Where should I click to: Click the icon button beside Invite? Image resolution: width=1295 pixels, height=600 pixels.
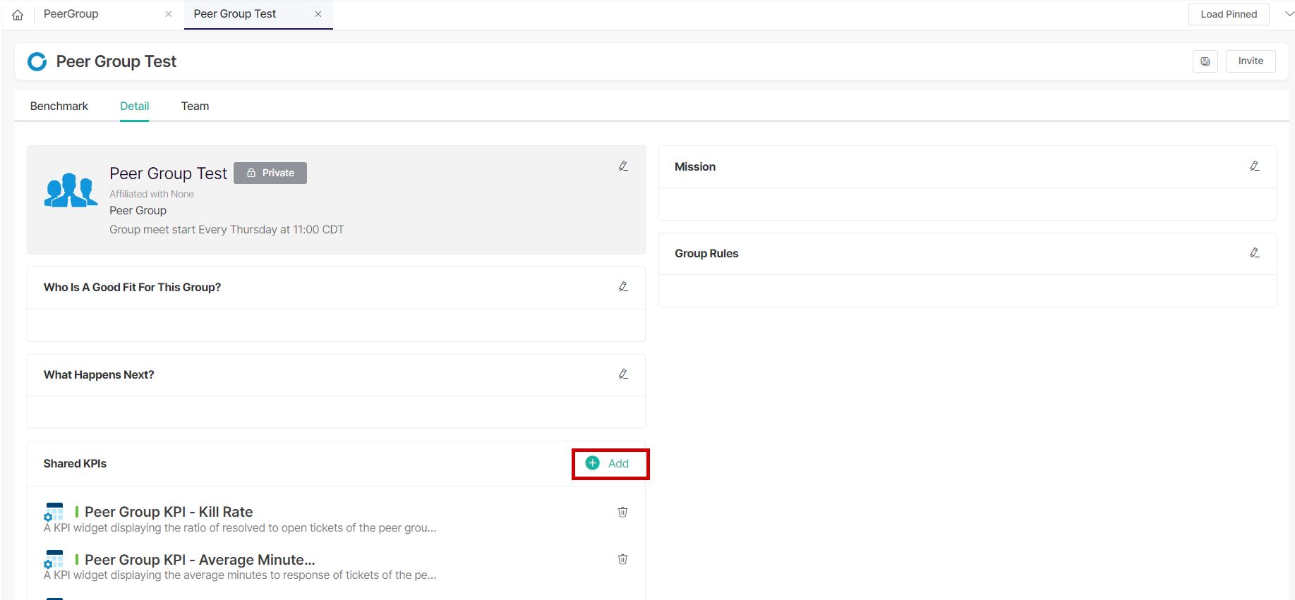point(1205,61)
